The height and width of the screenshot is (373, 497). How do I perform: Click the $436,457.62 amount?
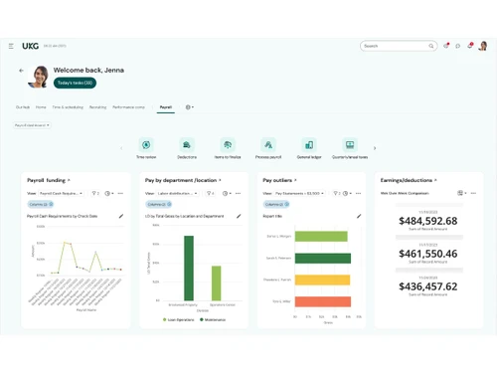click(428, 286)
